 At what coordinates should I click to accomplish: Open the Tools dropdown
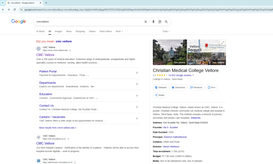166,31
